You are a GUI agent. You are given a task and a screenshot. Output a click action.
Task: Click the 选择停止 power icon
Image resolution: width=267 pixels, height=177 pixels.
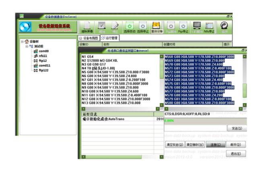(143, 26)
